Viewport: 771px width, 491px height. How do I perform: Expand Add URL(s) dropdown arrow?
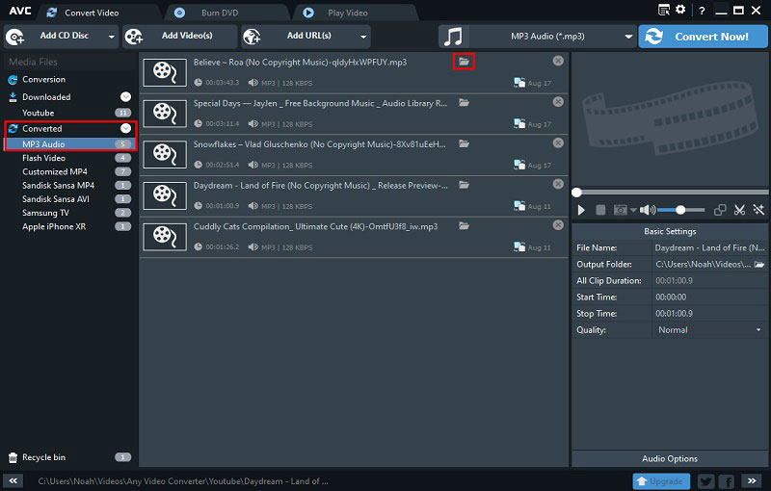point(363,37)
